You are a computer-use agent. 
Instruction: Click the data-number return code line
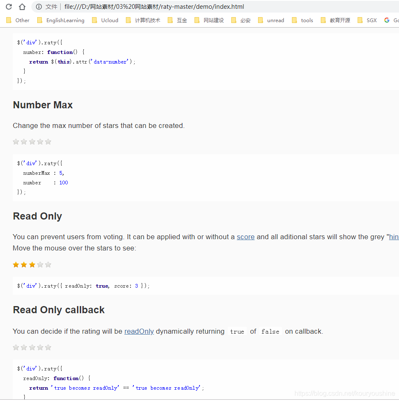coord(82,62)
